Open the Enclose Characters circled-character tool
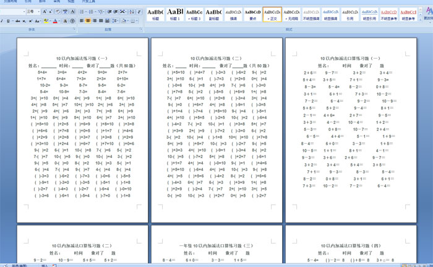 pyautogui.click(x=72, y=21)
